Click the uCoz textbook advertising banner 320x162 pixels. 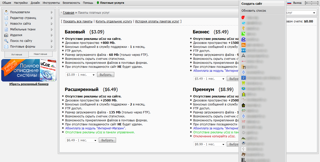[x=29, y=70]
